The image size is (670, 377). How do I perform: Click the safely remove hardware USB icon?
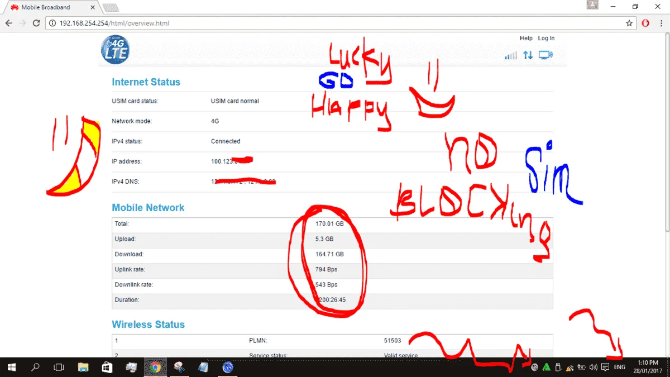[x=558, y=367]
